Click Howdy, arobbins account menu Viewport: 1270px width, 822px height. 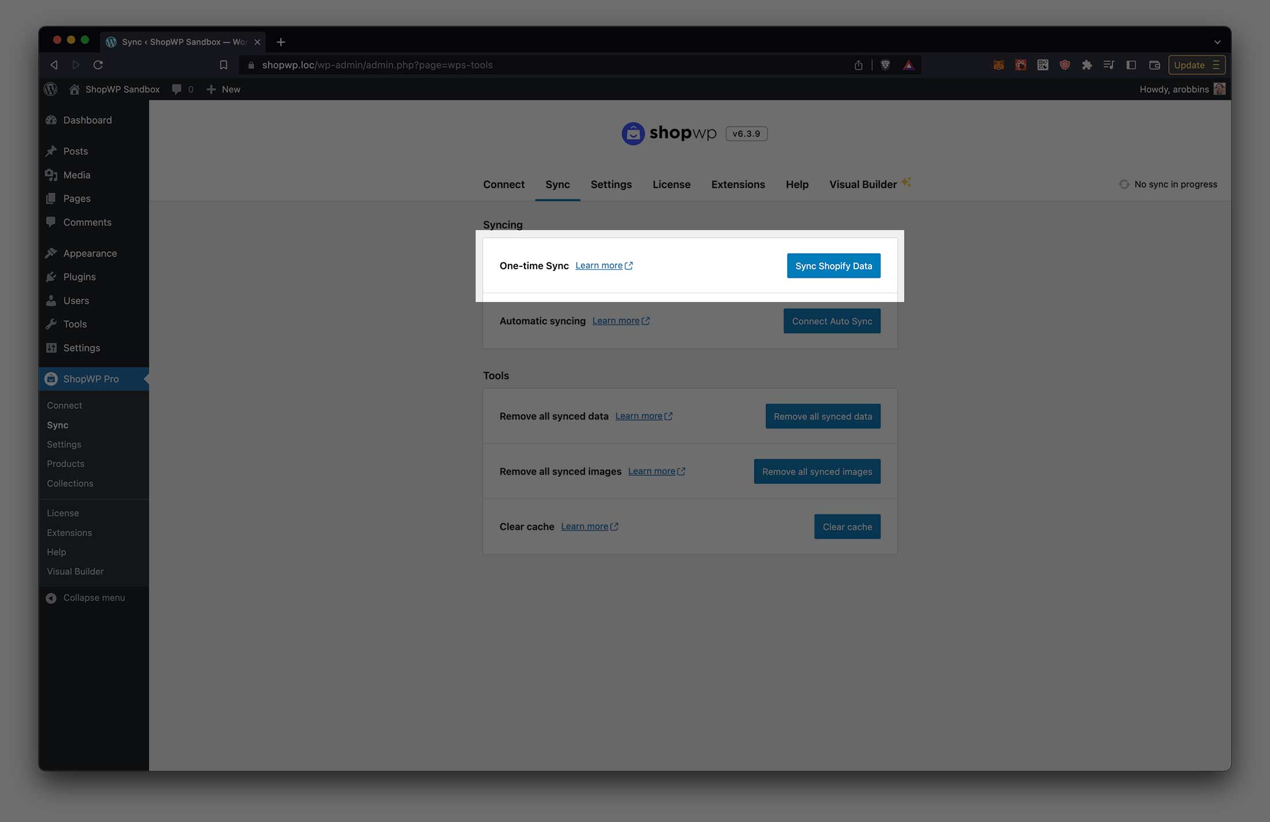pyautogui.click(x=1182, y=89)
